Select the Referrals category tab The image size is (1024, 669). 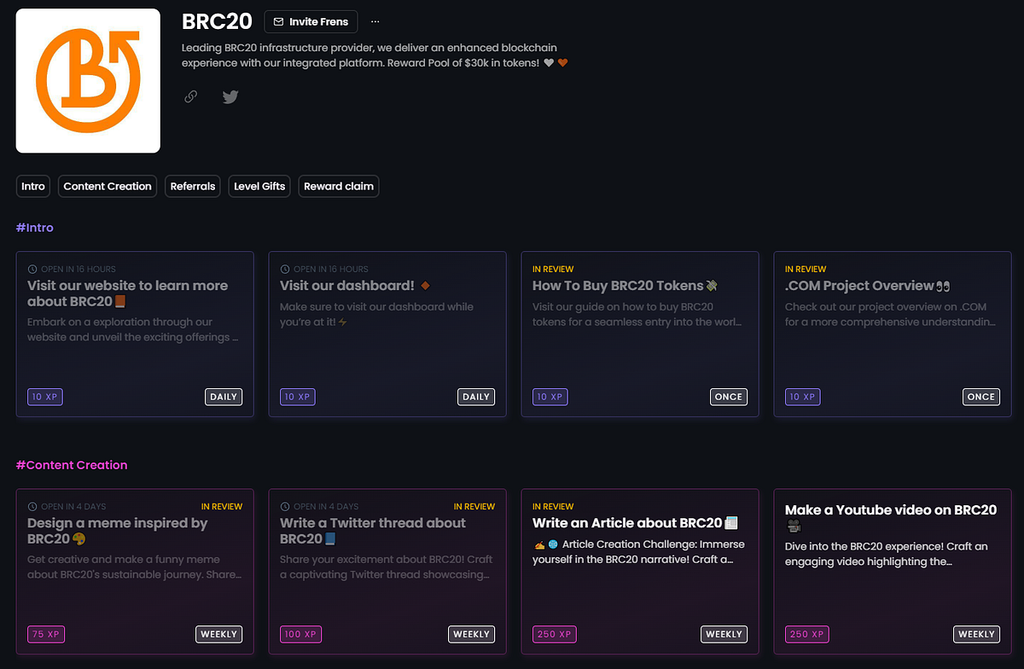pos(193,186)
